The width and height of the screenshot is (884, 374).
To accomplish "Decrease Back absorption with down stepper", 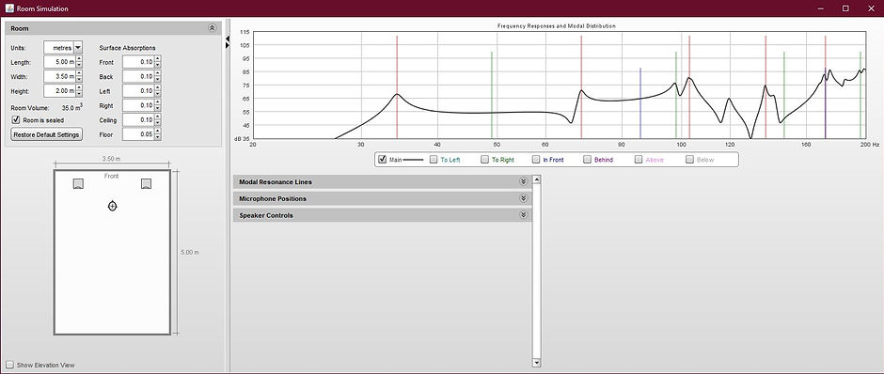I will coord(157,80).
